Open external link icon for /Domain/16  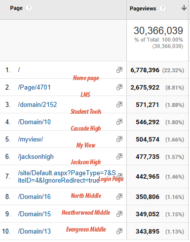pyautogui.click(x=119, y=196)
